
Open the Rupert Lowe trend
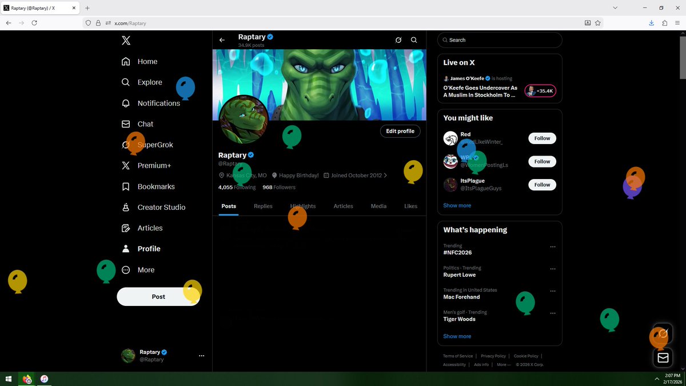click(x=460, y=274)
